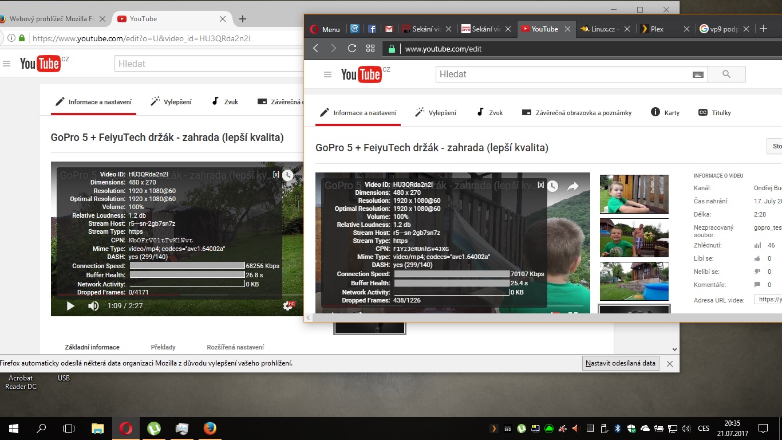Click the Hledat search field in Firefox
Screen dimensions: 782x440
(209, 64)
